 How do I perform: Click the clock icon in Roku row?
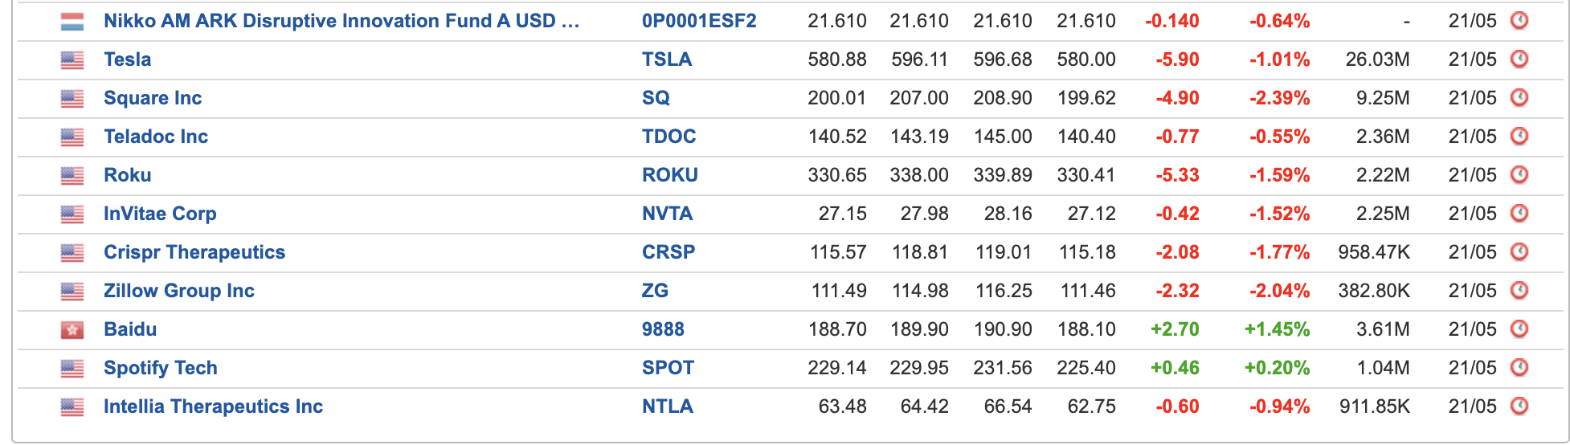coord(1519,174)
